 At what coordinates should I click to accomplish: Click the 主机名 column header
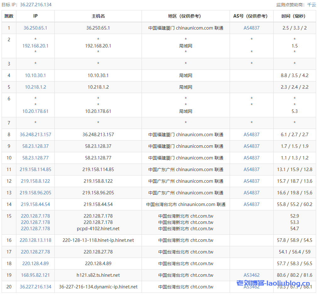pos(98,16)
